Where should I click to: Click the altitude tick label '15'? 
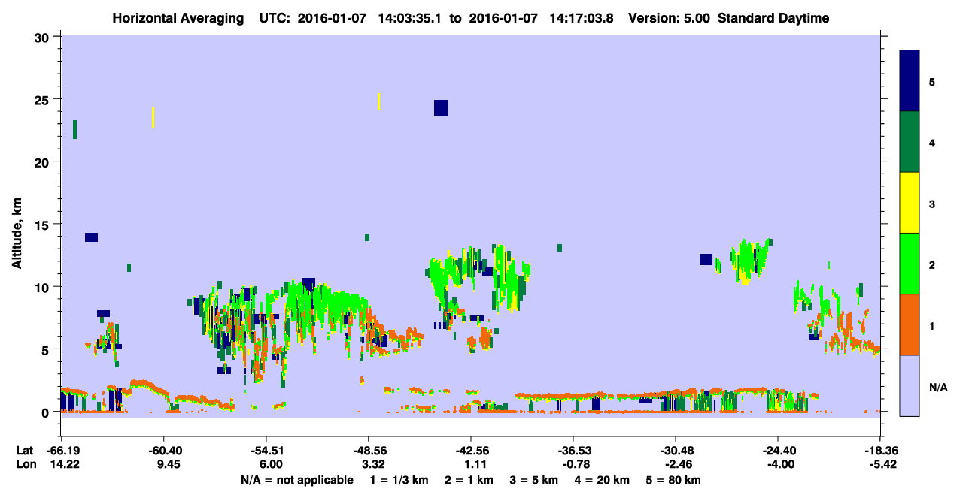point(43,225)
